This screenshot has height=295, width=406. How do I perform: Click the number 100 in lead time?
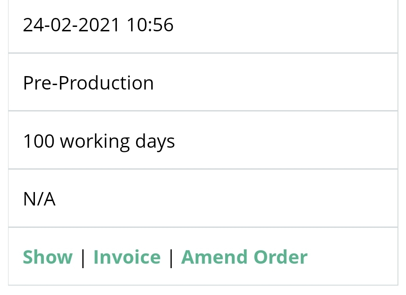(39, 141)
